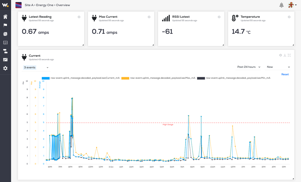The image size is (301, 182).
Task: Go to the Home sidebar icon
Action: (5, 17)
